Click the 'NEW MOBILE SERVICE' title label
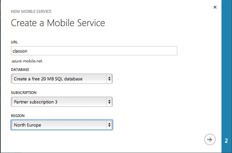The width and height of the screenshot is (232, 153). point(31,11)
